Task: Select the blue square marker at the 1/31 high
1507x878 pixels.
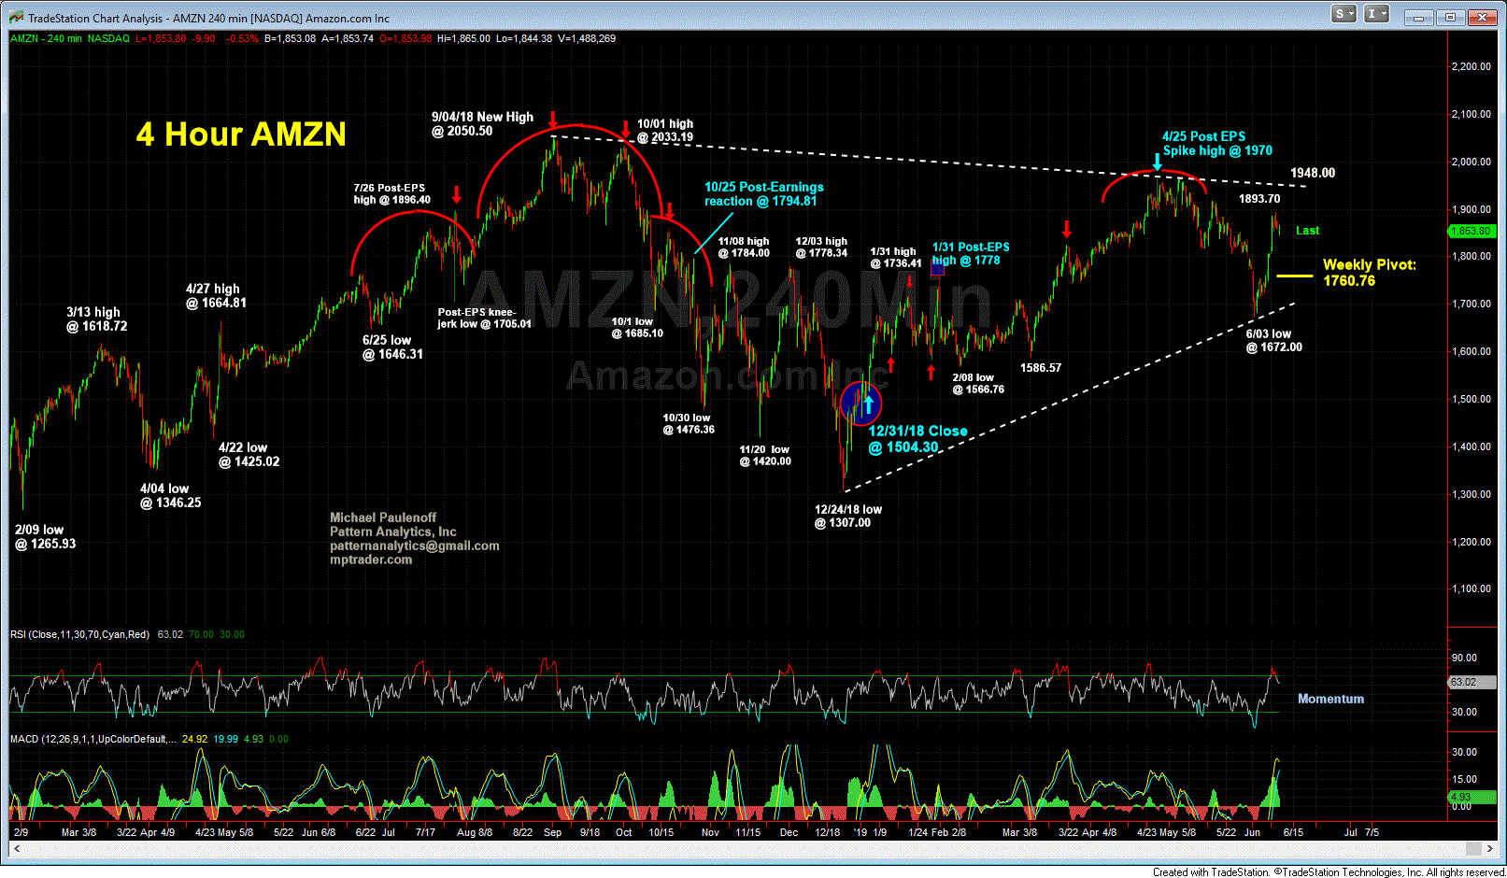Action: click(937, 269)
